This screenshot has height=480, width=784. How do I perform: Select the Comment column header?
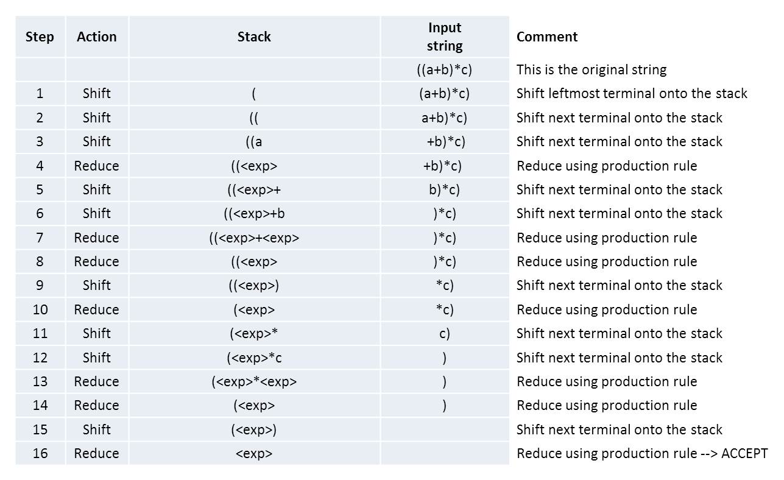coord(547,37)
